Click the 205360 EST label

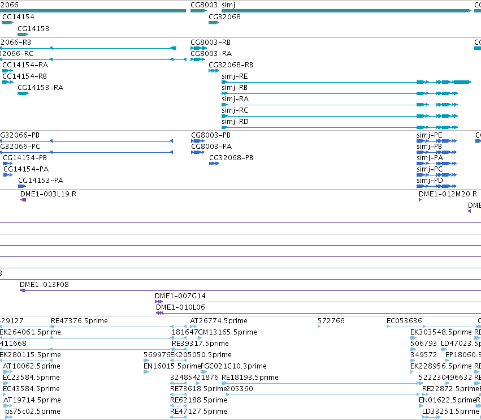pos(240,389)
